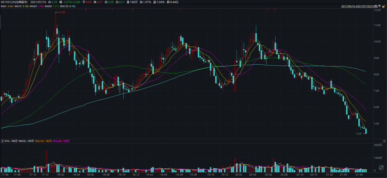387x178 pixels.
Task: Jump to 19-04 on the date axis
Action: pyautogui.click(x=163, y=174)
